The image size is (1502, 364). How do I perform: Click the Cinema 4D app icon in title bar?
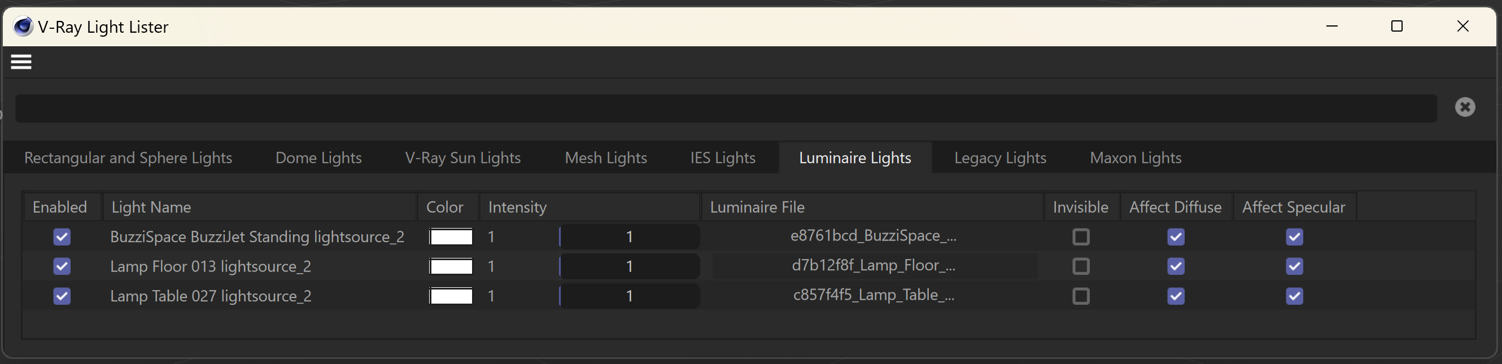[x=23, y=27]
